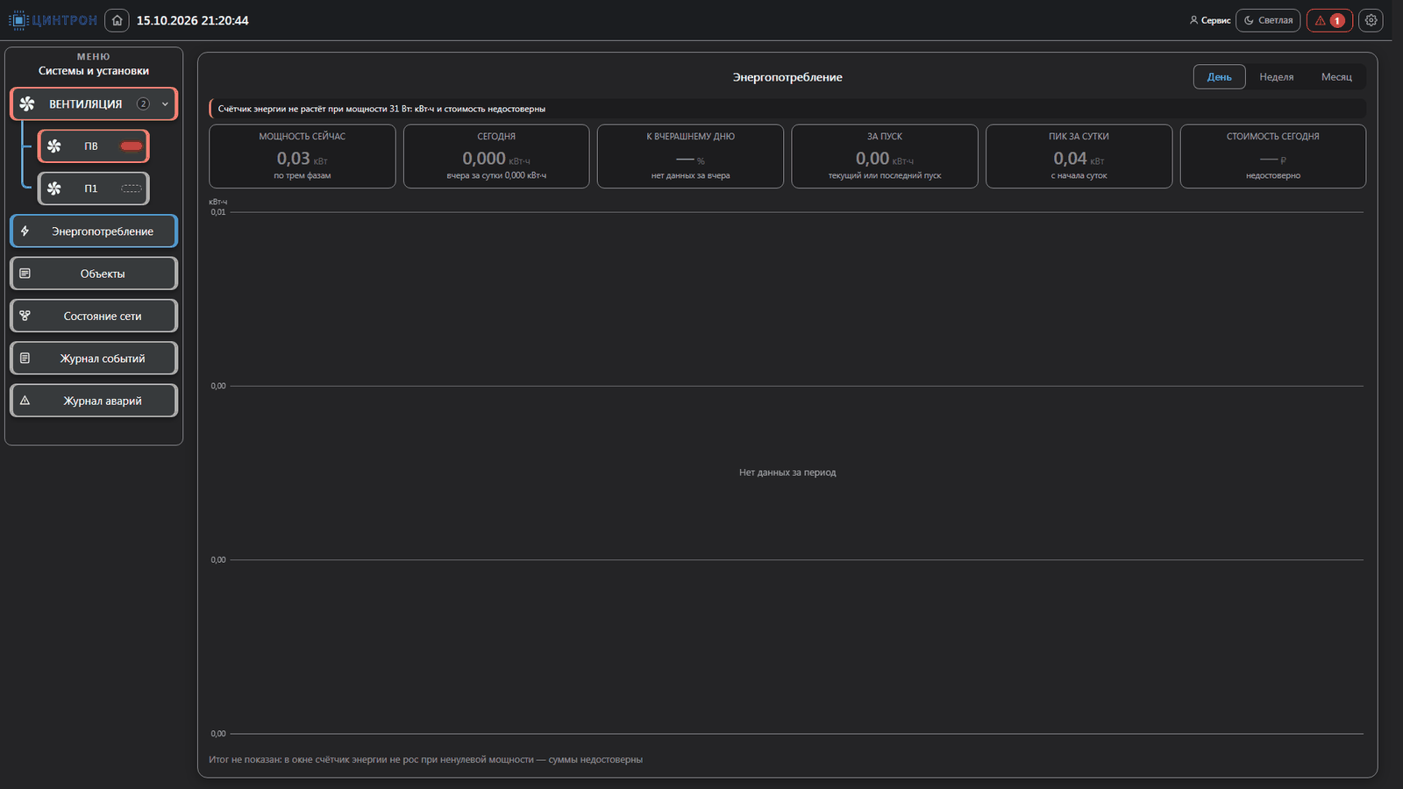Select the День period tab
The image size is (1403, 789).
[1219, 77]
